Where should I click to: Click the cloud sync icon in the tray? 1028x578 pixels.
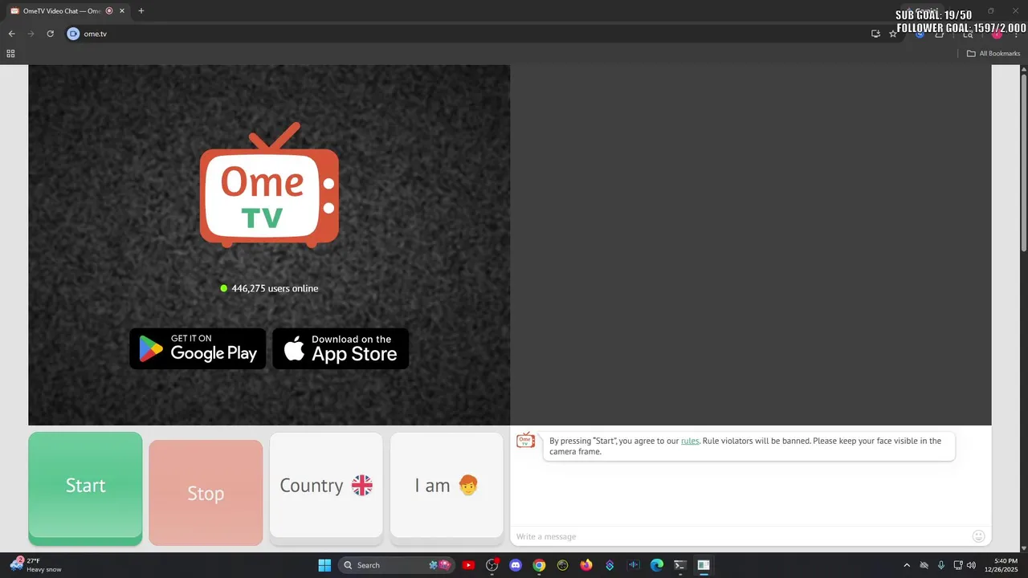click(924, 565)
